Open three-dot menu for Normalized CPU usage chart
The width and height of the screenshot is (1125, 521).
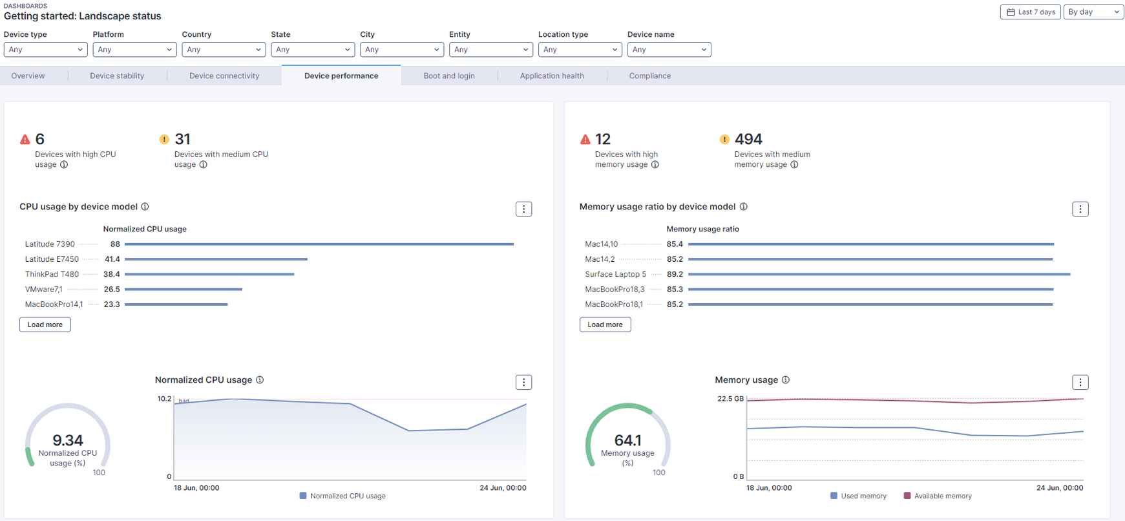[x=523, y=382]
